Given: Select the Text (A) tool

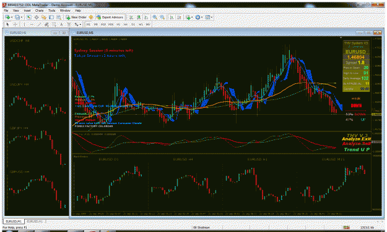Looking at the screenshot, I should click(x=61, y=24).
